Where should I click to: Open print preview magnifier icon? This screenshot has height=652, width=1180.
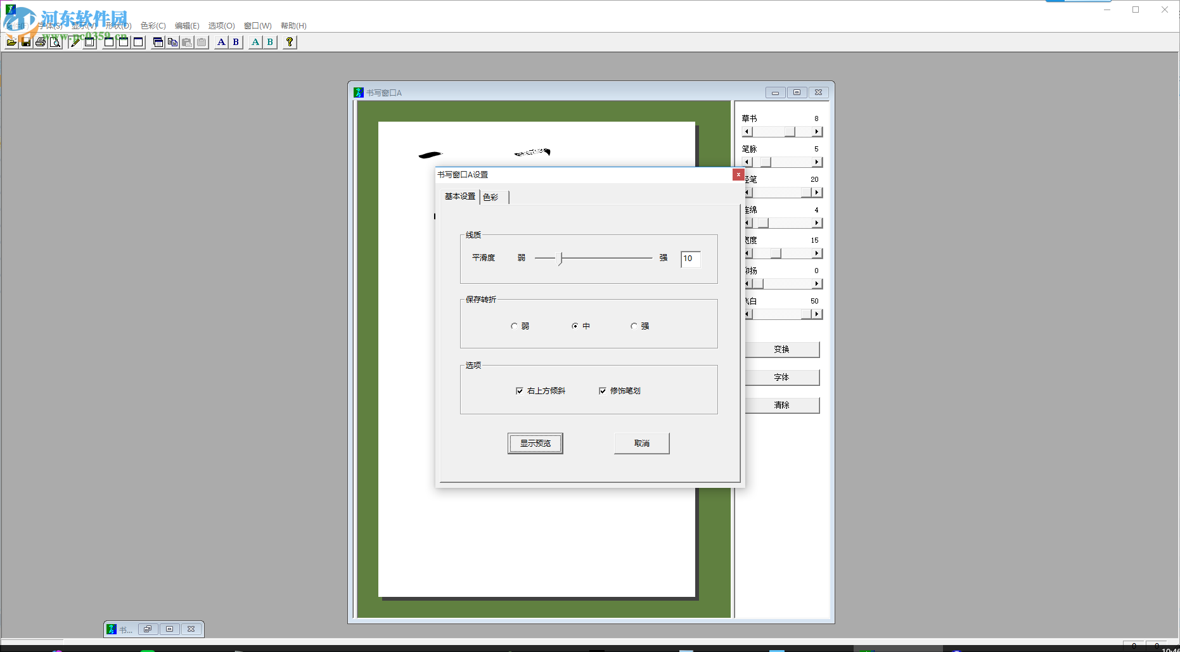(x=55, y=42)
